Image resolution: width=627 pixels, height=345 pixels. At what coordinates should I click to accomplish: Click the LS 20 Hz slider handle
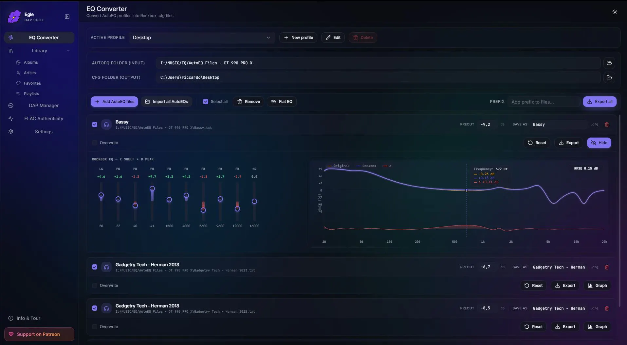click(101, 195)
